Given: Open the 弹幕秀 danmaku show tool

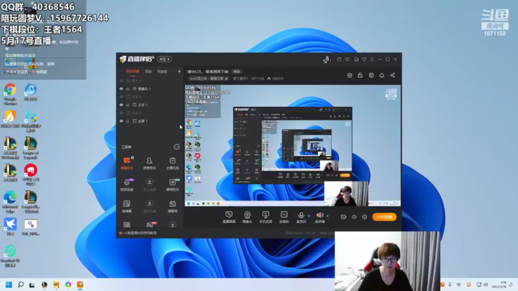Looking at the screenshot, I should pos(172,206).
